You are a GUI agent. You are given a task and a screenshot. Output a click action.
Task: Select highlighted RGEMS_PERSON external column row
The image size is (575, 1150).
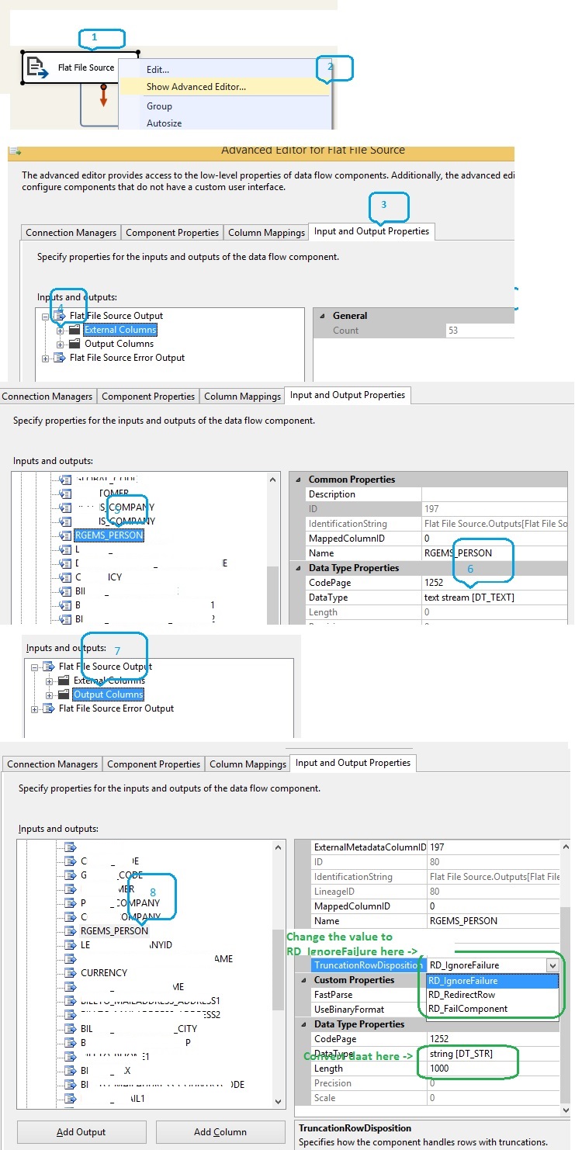tap(109, 535)
